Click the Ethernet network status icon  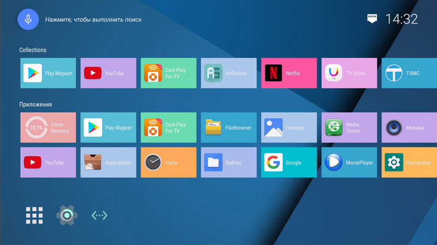372,19
